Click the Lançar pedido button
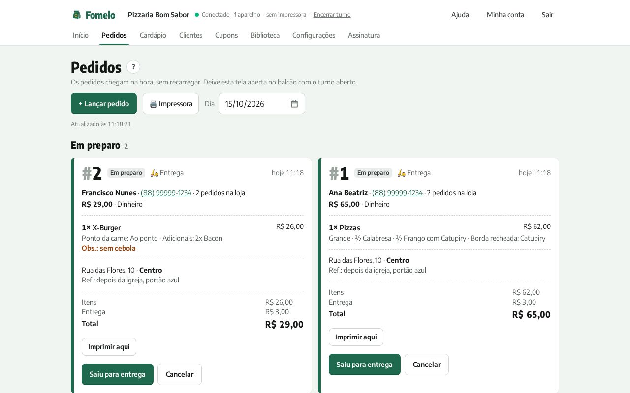This screenshot has width=630, height=393. (104, 104)
